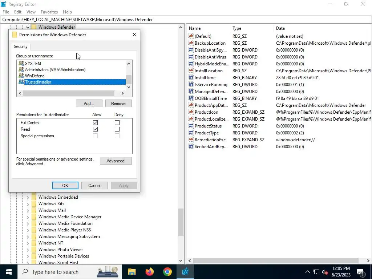372x279 pixels.
Task: Click user list horizontal scrollbar thumb
Action: [x=69, y=93]
